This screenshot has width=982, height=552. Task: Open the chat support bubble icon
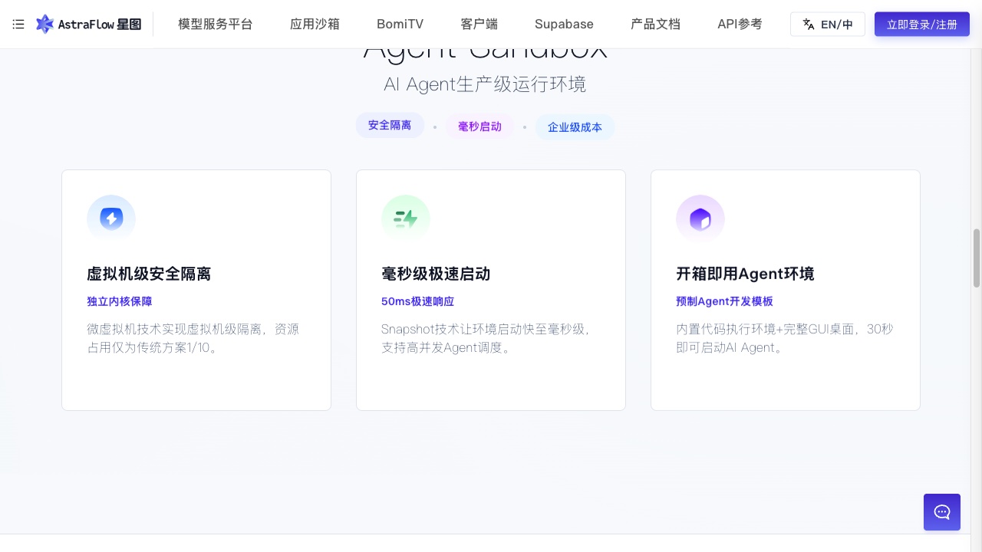click(942, 512)
